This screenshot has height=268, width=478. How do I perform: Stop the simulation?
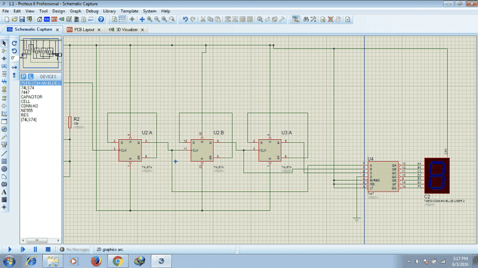pyautogui.click(x=48, y=249)
